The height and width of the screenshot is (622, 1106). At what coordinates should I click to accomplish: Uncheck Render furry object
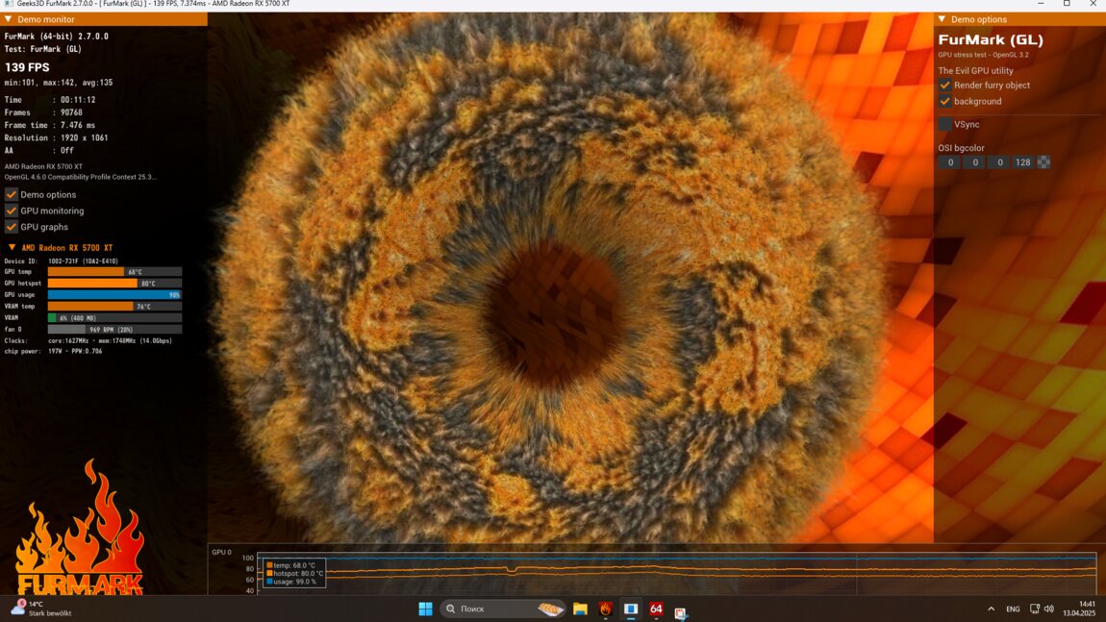pyautogui.click(x=945, y=86)
